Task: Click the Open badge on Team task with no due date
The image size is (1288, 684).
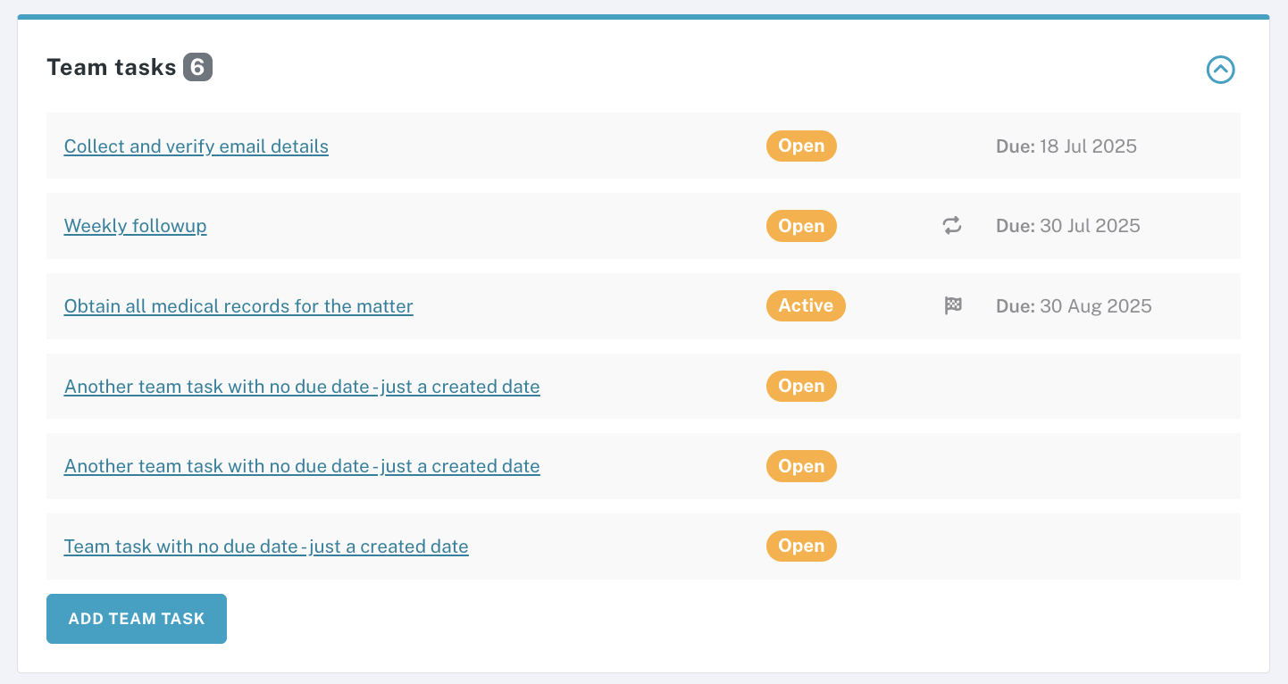Action: point(800,546)
